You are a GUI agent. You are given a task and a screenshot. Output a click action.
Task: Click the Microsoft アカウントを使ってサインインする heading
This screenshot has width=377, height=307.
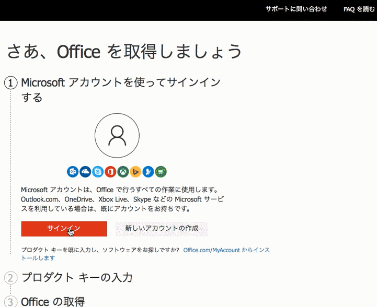pos(121,90)
